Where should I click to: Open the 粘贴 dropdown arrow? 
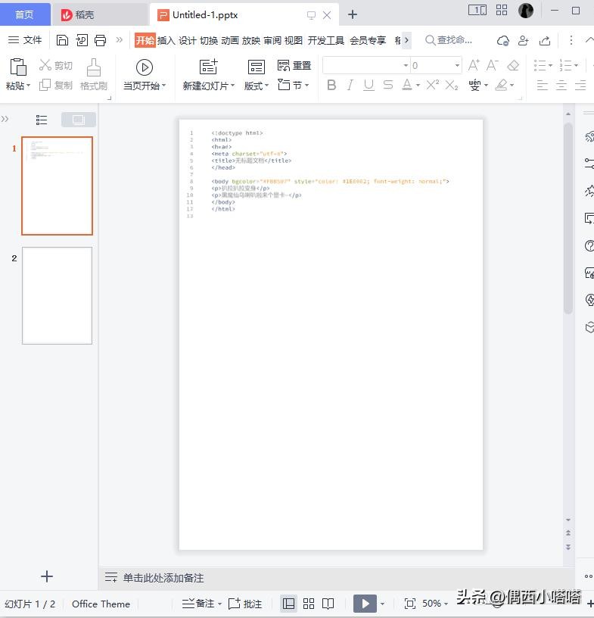28,86
